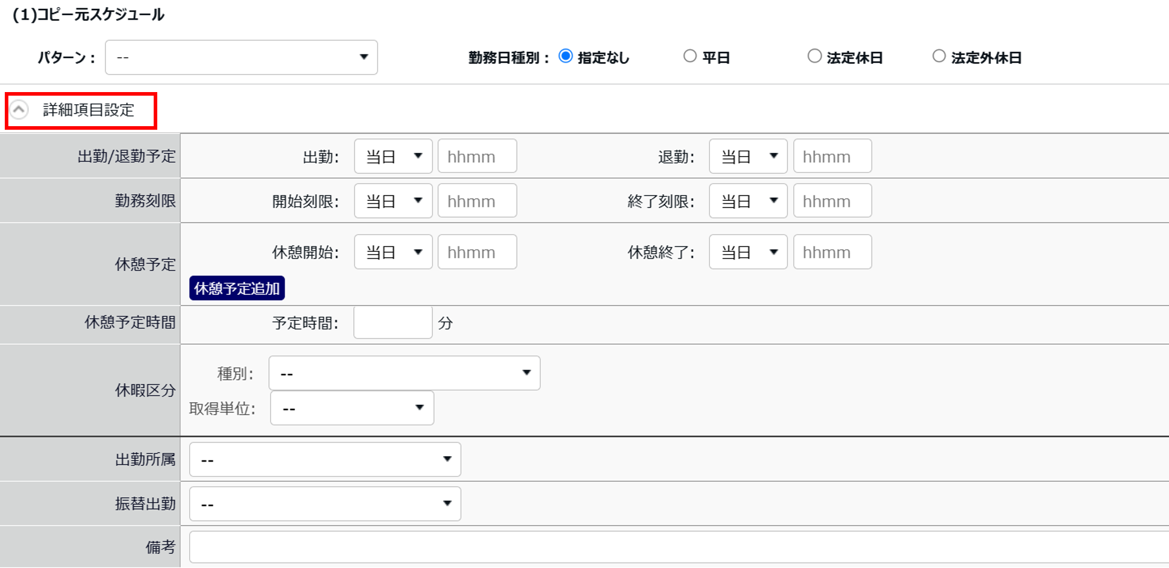Choose the 法定休日 radio option
This screenshot has height=568, width=1169.
814,57
